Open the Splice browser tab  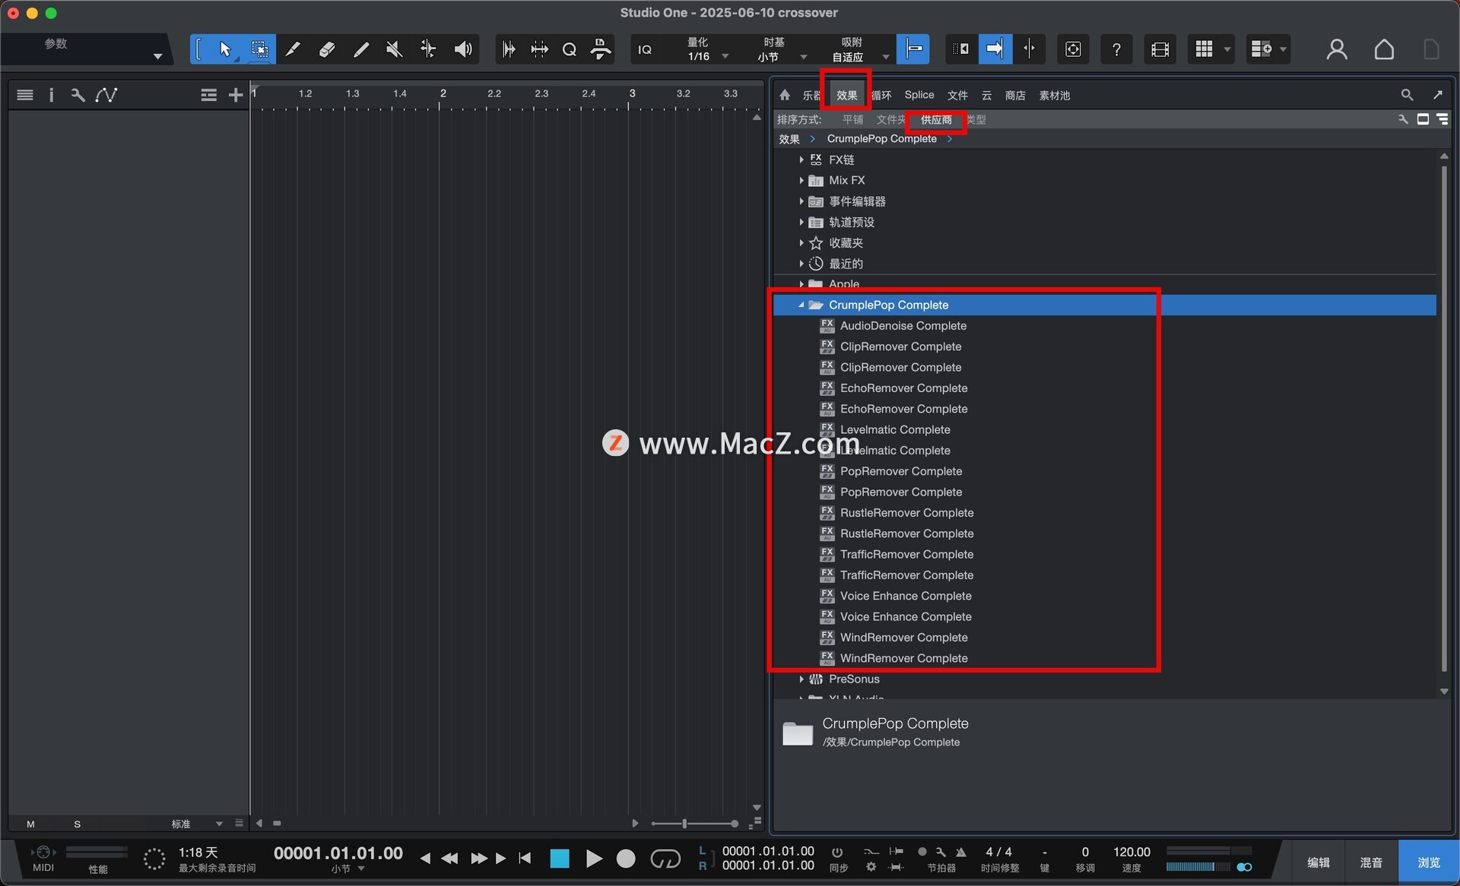point(919,95)
